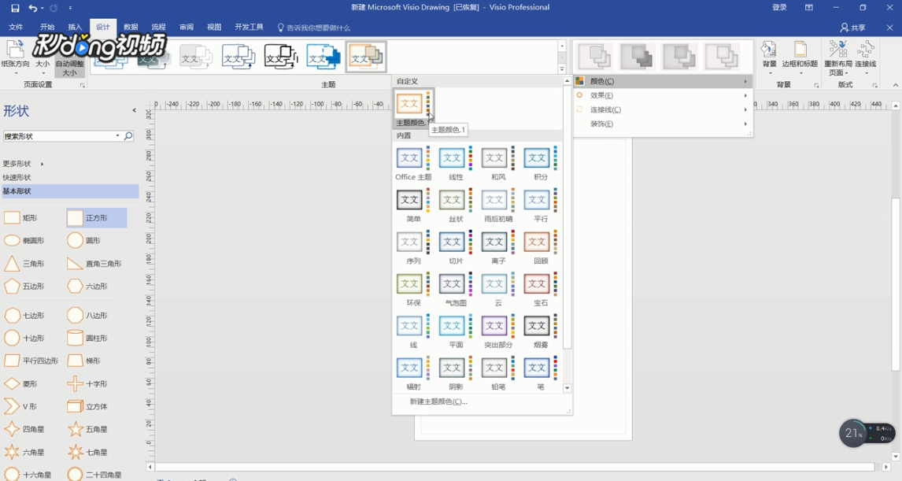Switch to the 视图 view tab
Image resolution: width=902 pixels, height=481 pixels.
click(214, 27)
